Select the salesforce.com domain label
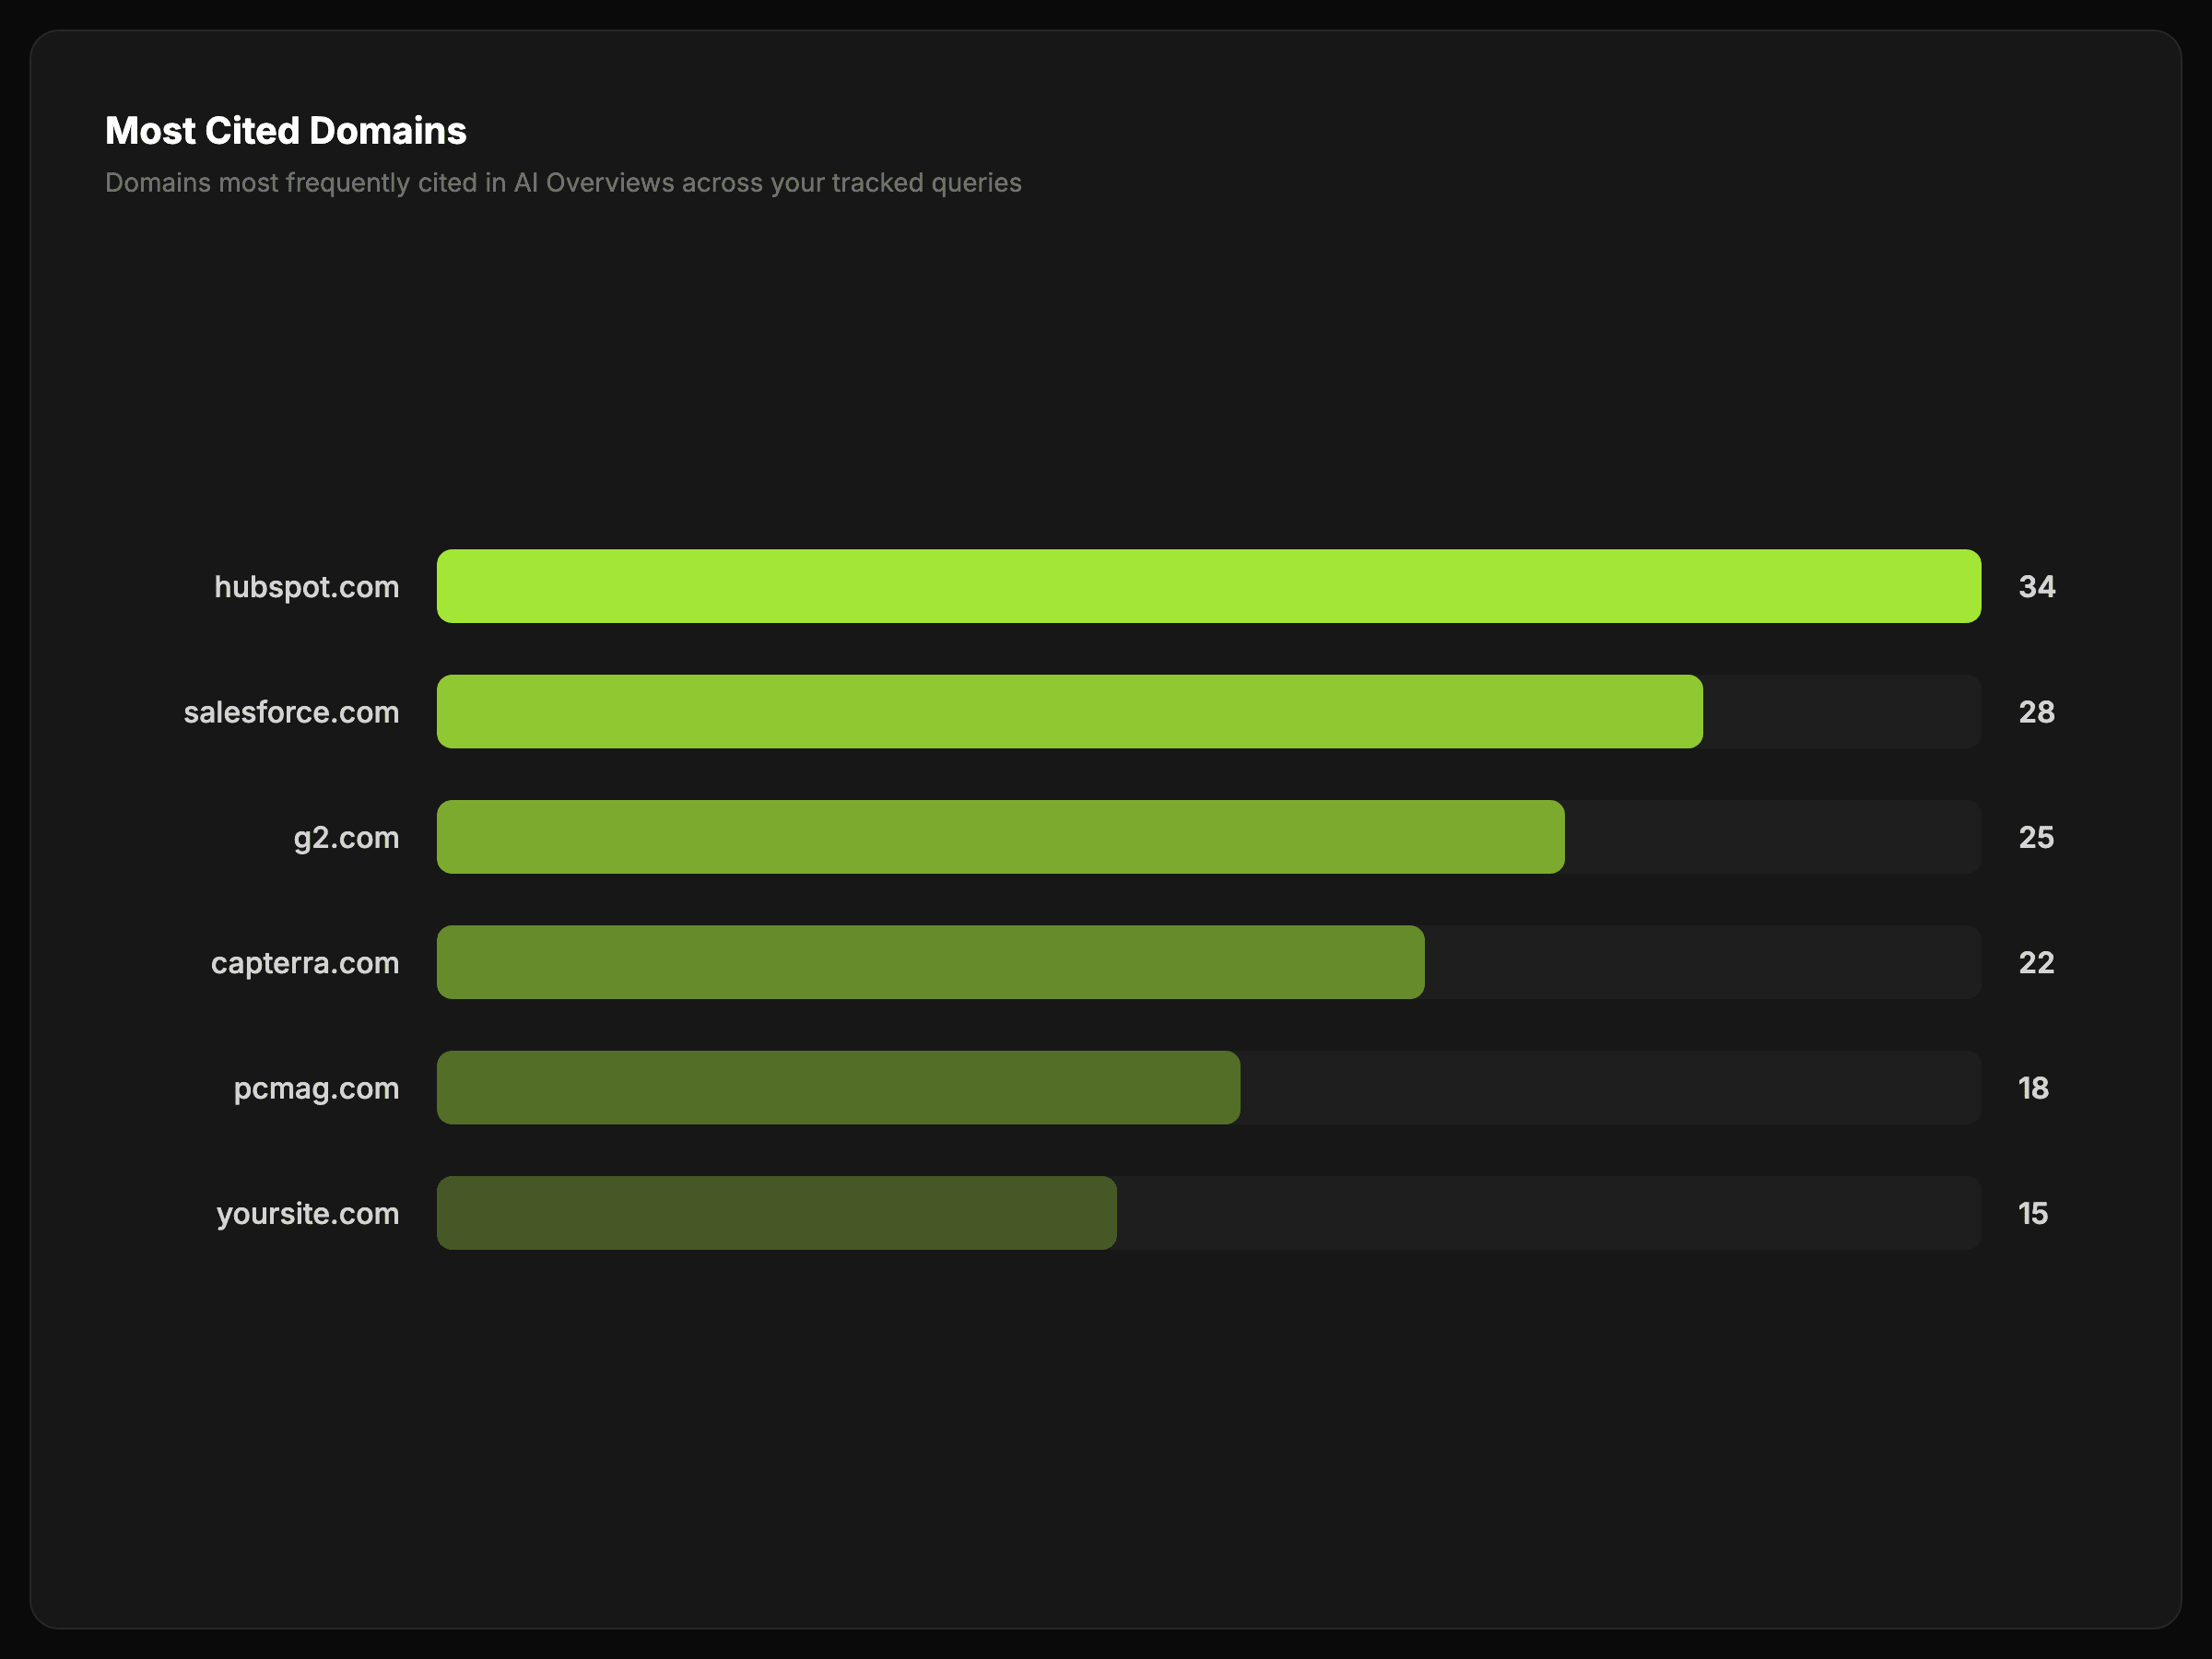 291,712
